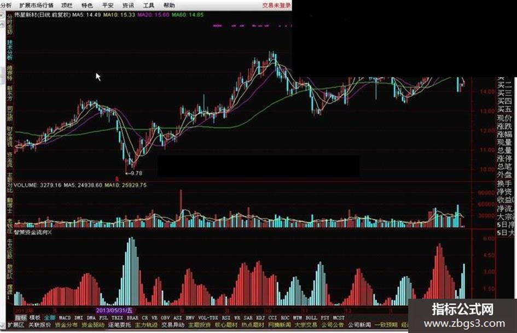Open the 交易异动 tab

(x=173, y=325)
